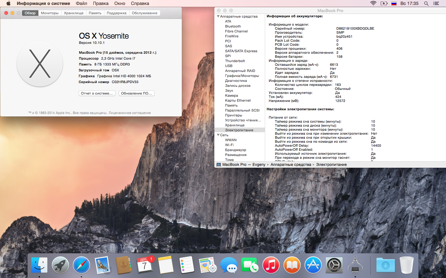Click the Обновление ПО button
Screen dimensions: 446x278
[x=136, y=93]
